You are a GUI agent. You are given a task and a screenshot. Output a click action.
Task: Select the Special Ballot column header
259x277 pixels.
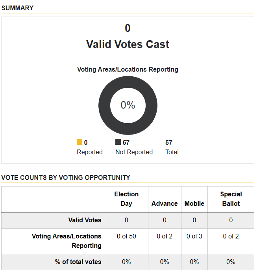coord(231,199)
